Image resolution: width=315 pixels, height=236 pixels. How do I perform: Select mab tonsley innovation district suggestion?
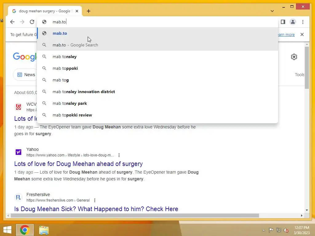pos(158,92)
